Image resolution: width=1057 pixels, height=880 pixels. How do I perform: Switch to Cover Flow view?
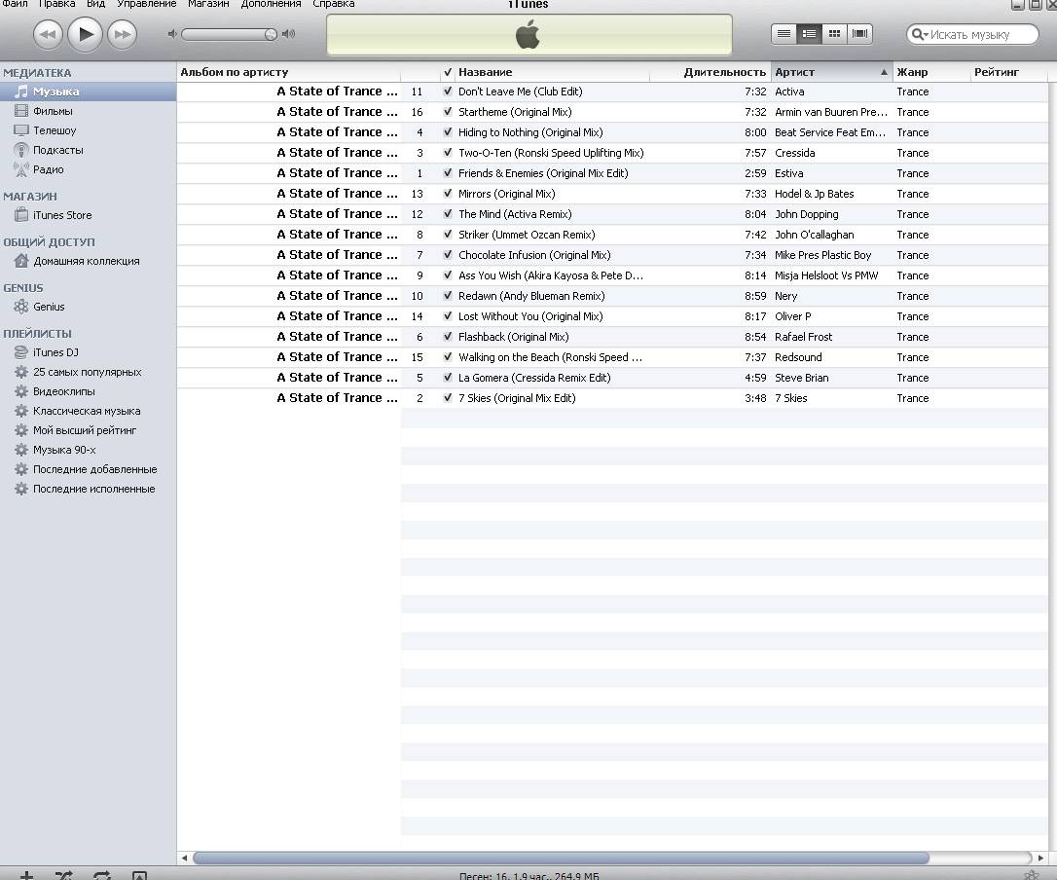pyautogui.click(x=860, y=34)
